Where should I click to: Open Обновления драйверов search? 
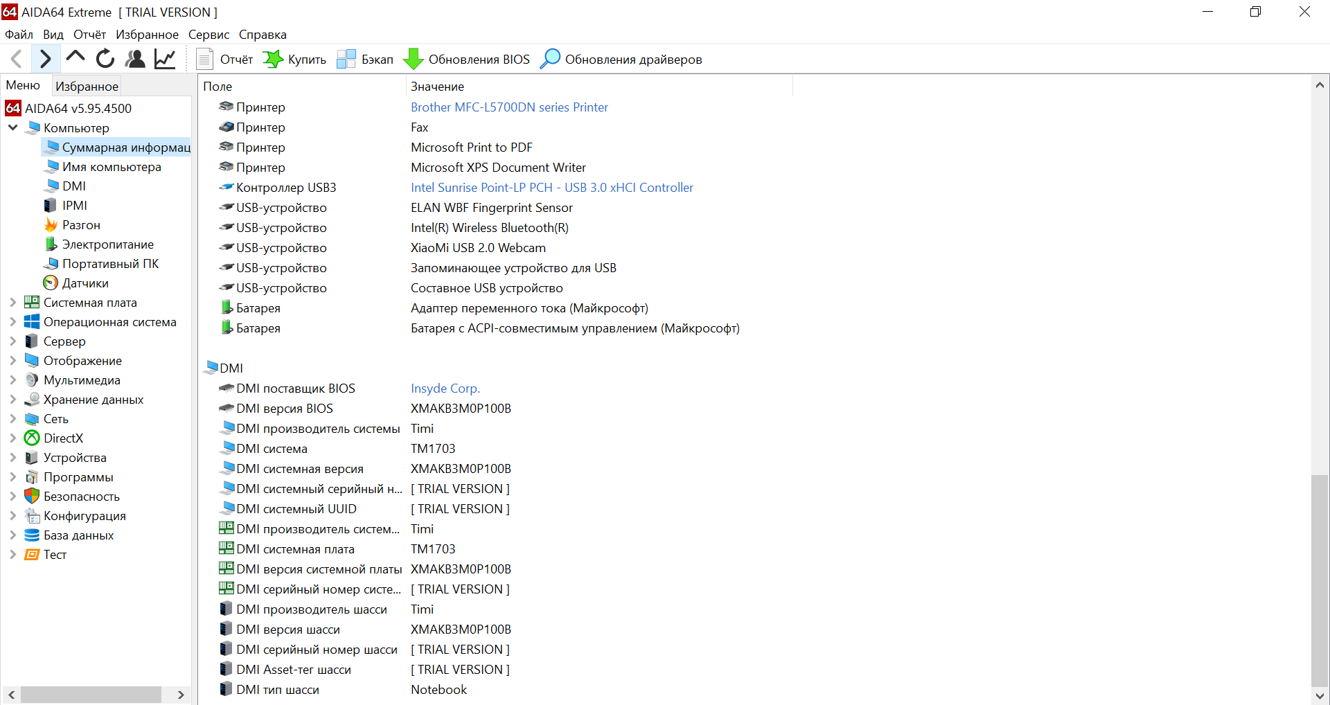(621, 60)
